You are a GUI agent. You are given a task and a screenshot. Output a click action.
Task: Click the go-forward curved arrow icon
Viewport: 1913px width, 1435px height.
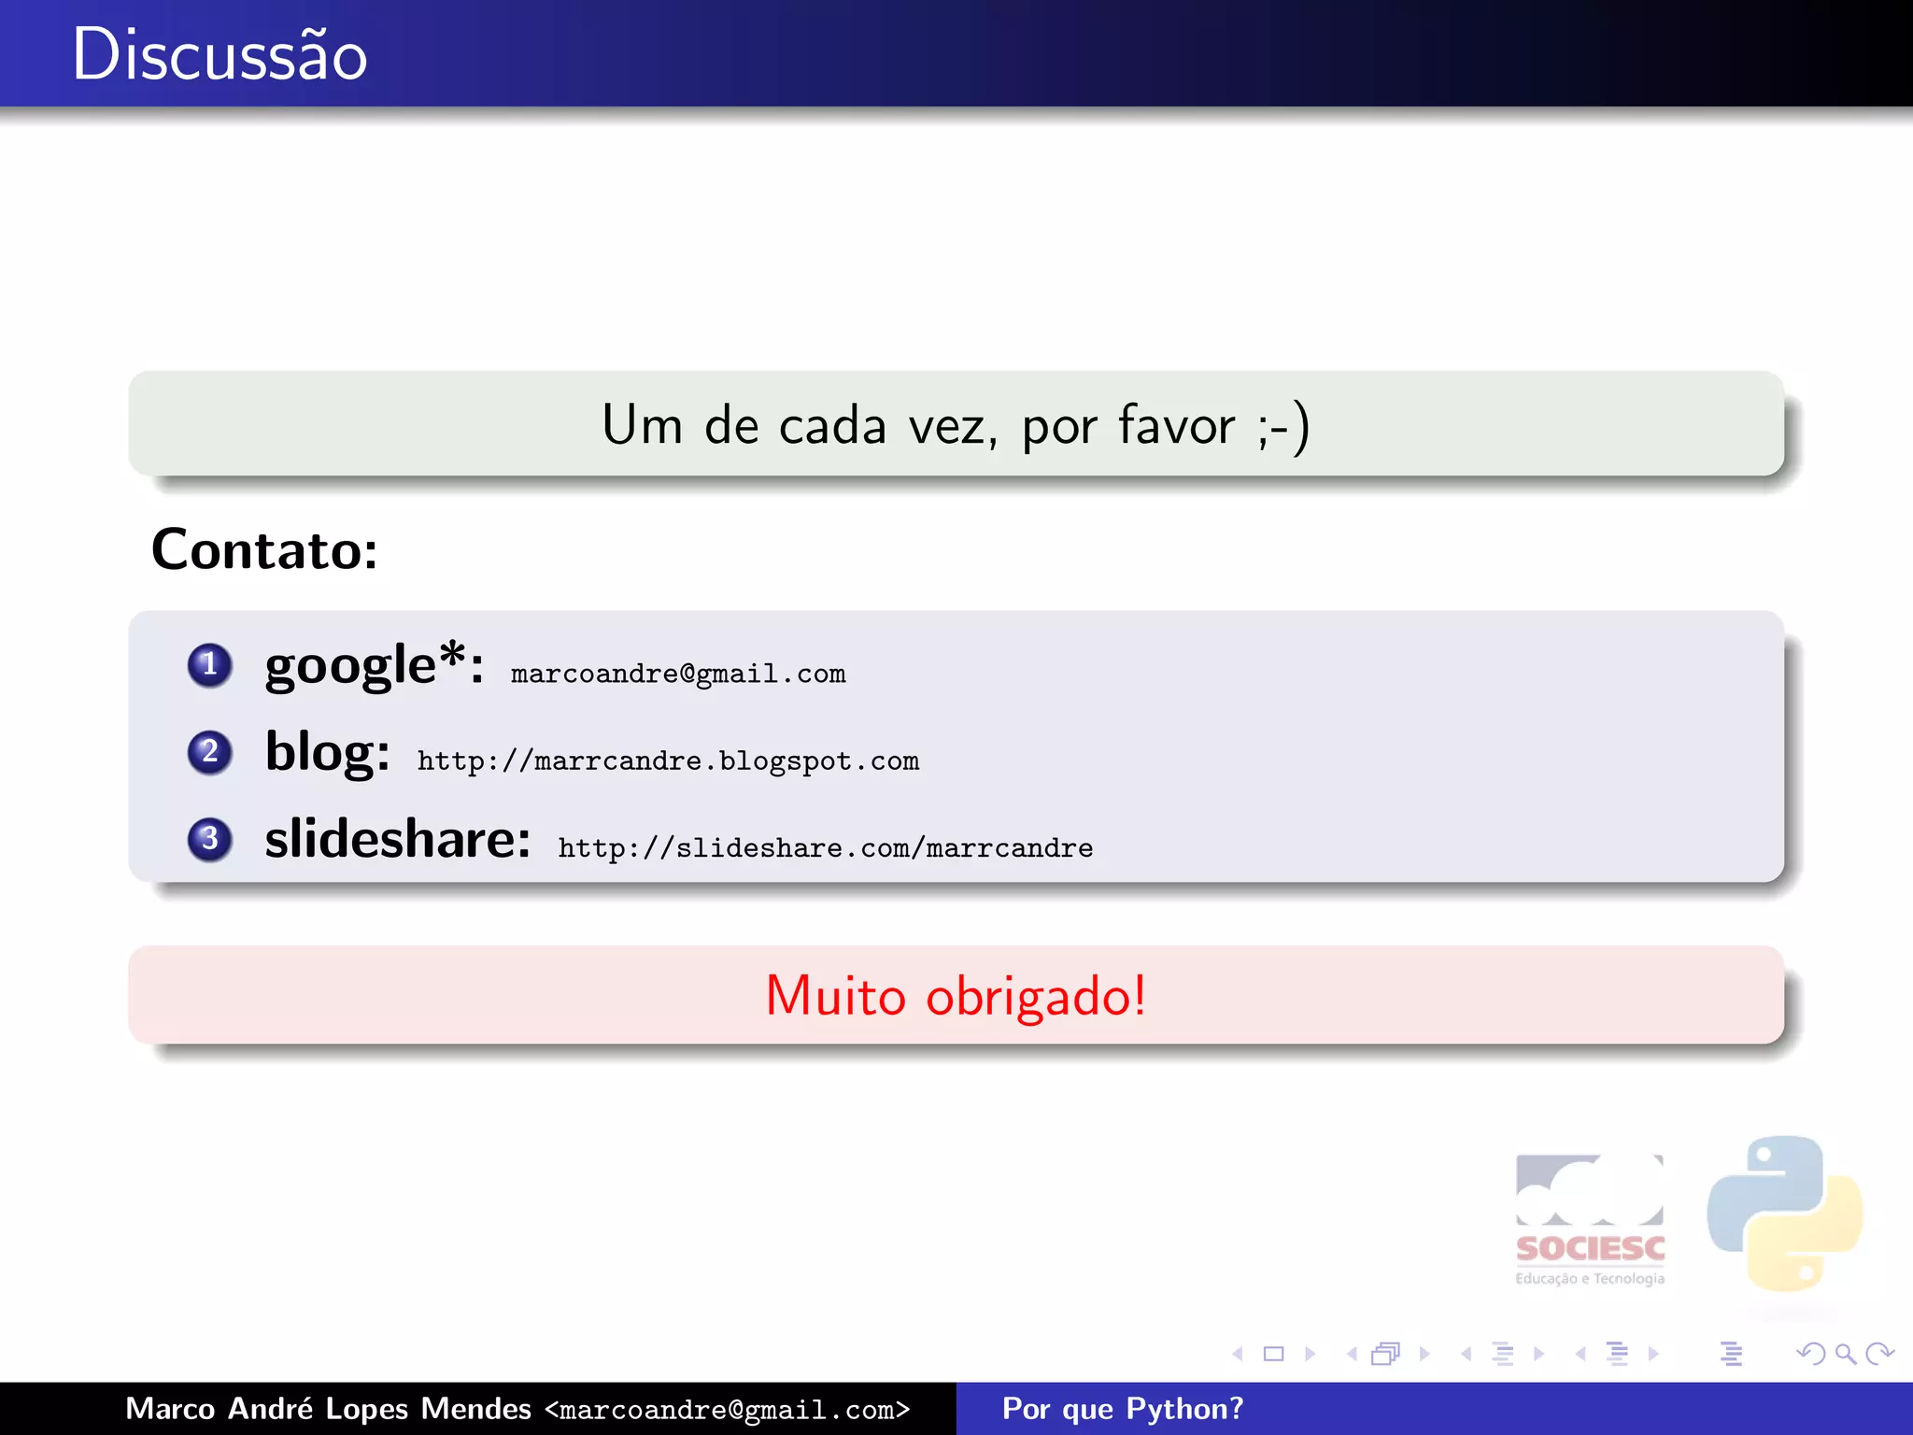tap(1879, 1354)
